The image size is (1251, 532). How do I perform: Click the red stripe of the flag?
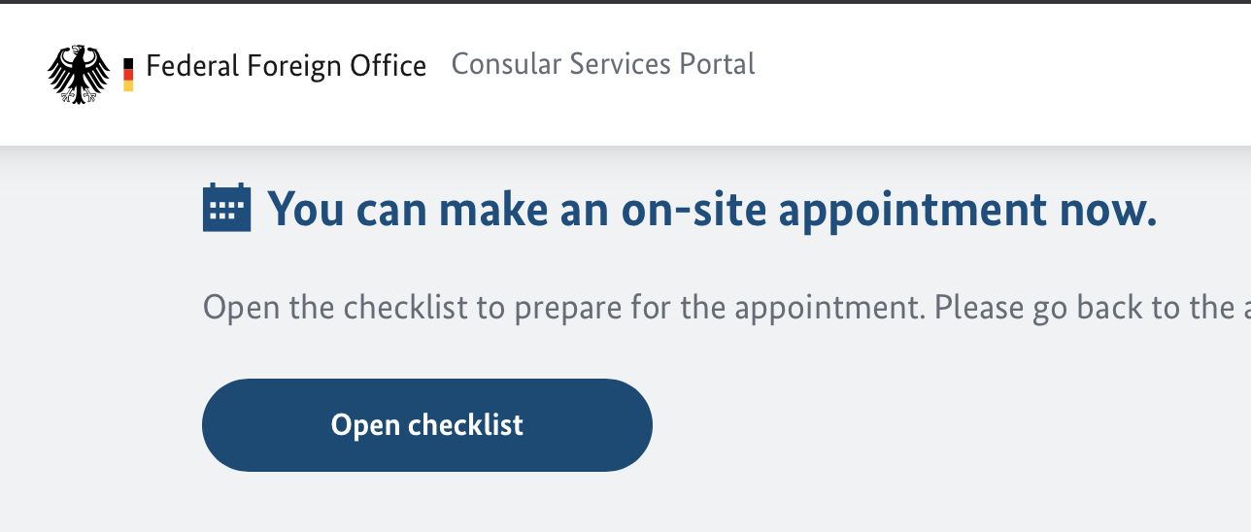[128, 75]
